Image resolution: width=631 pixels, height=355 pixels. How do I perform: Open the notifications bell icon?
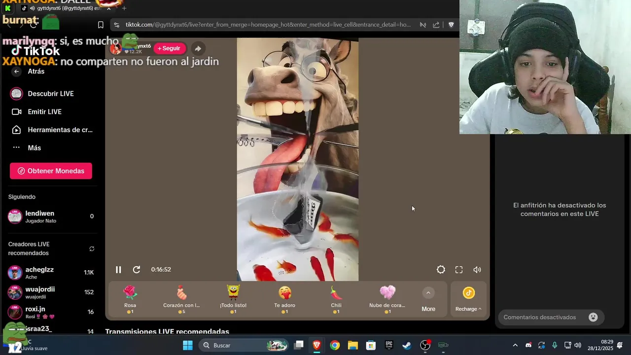(620, 345)
